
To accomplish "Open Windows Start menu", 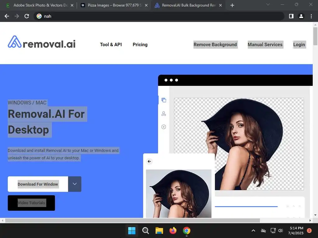I will coord(132,231).
